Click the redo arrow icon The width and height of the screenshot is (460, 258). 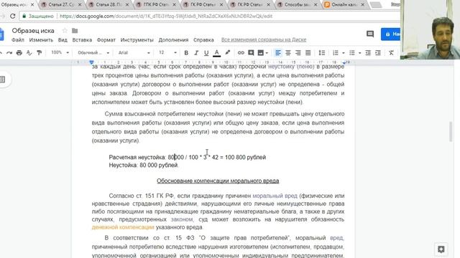coord(9,52)
